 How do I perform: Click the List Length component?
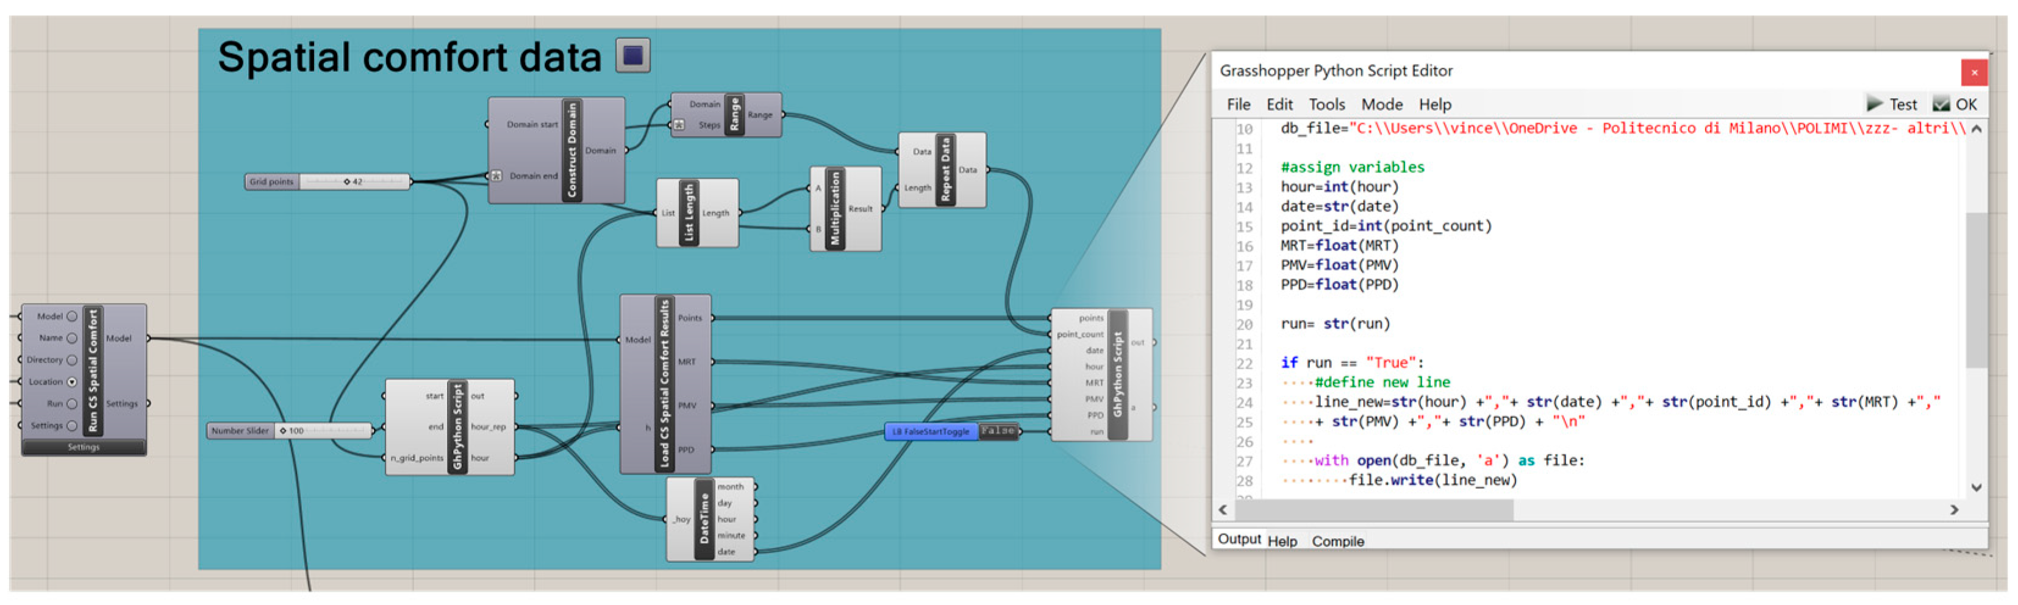[x=689, y=213]
